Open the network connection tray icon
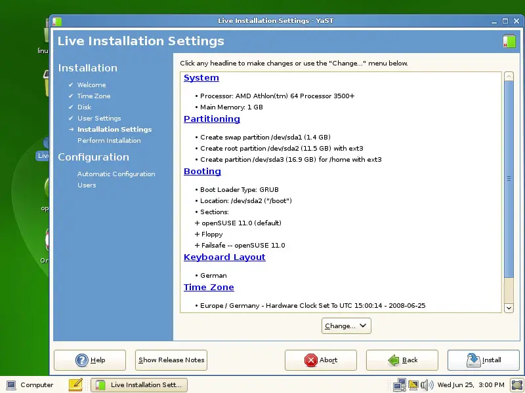Image resolution: width=525 pixels, height=393 pixels. 400,385
